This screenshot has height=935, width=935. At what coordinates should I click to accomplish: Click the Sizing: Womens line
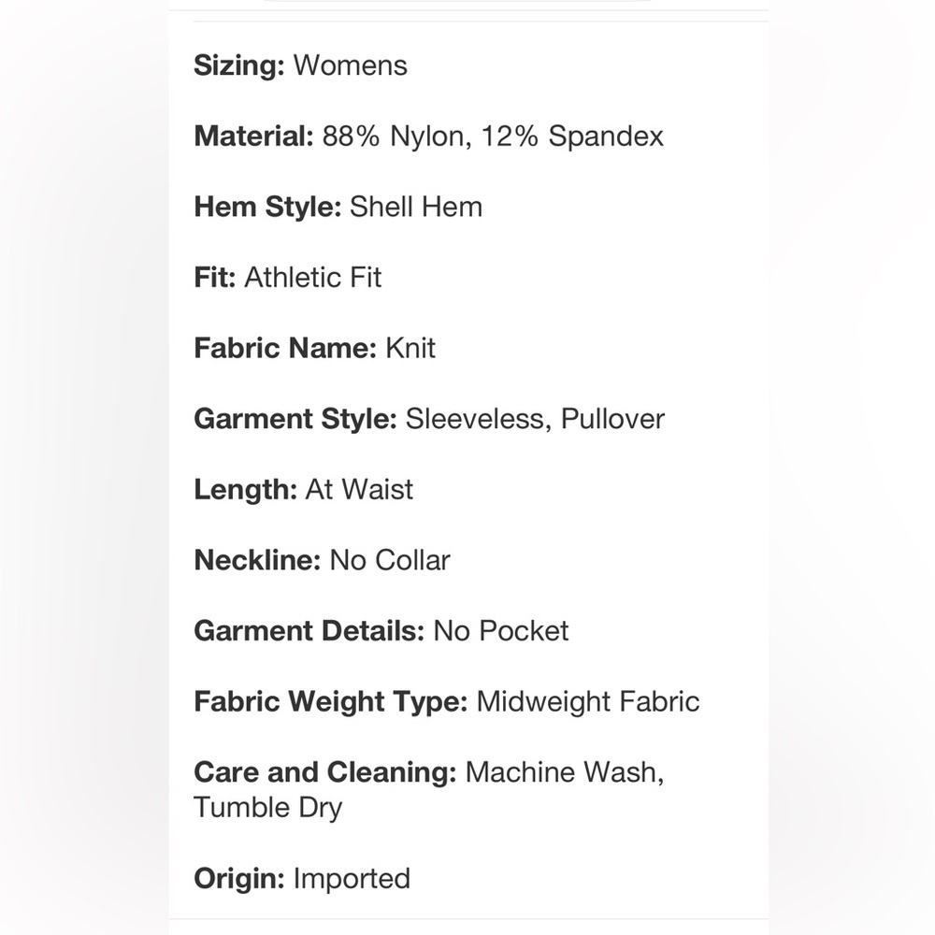point(300,65)
